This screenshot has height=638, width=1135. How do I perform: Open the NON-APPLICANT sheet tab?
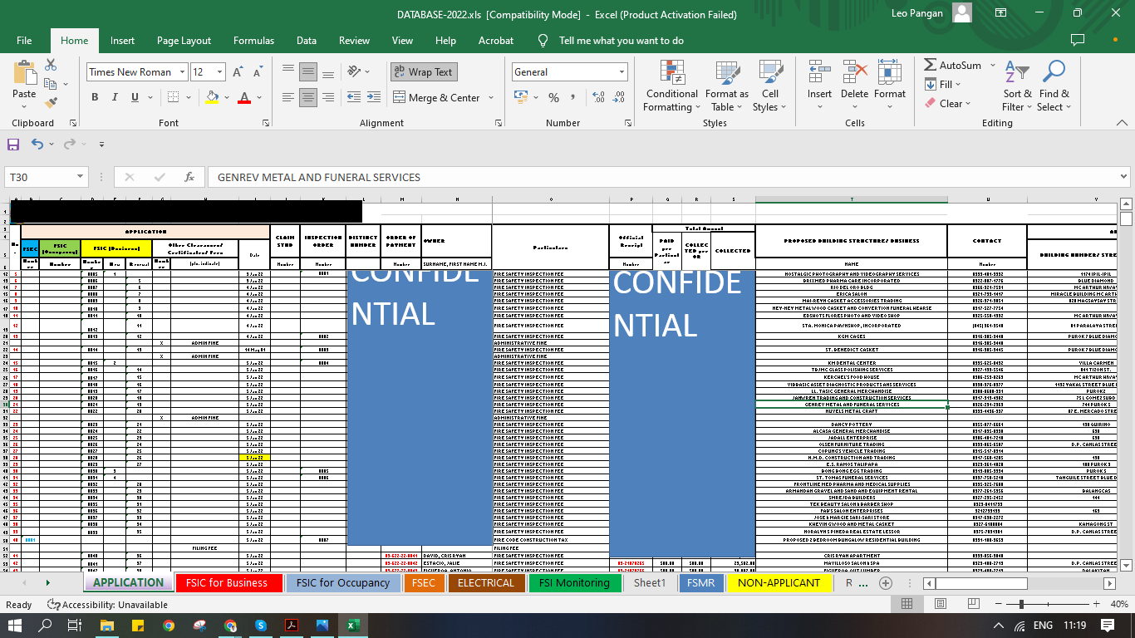[779, 582]
